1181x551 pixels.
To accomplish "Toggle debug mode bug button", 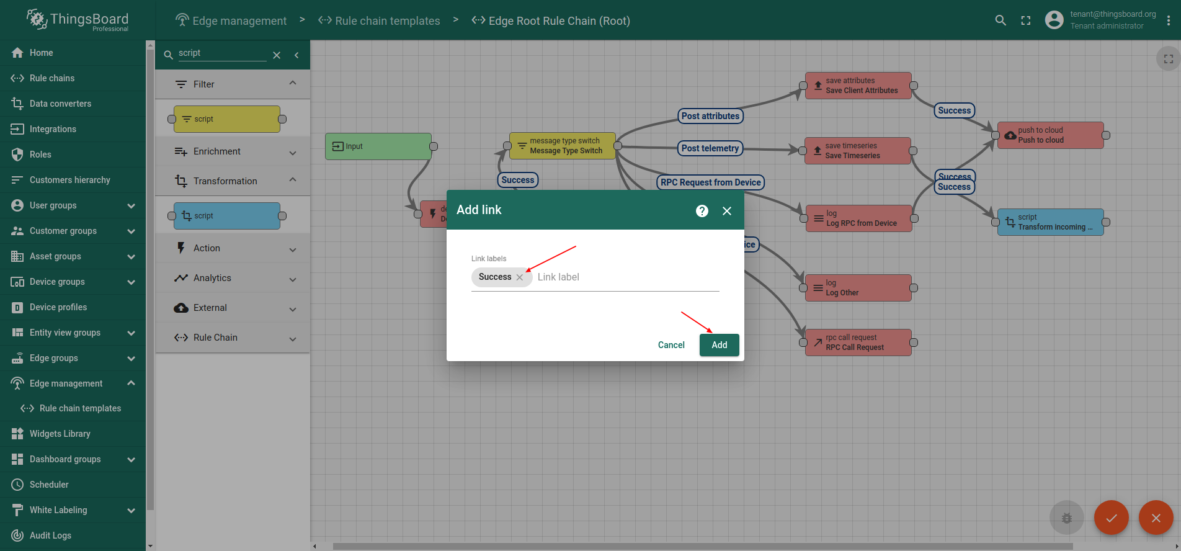I will [x=1066, y=517].
